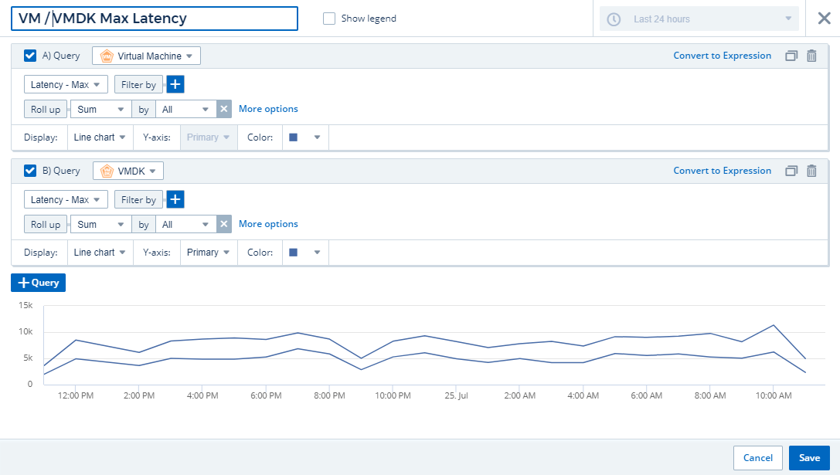840x475 pixels.
Task: Delete Query B with the trash icon
Action: pyautogui.click(x=811, y=171)
